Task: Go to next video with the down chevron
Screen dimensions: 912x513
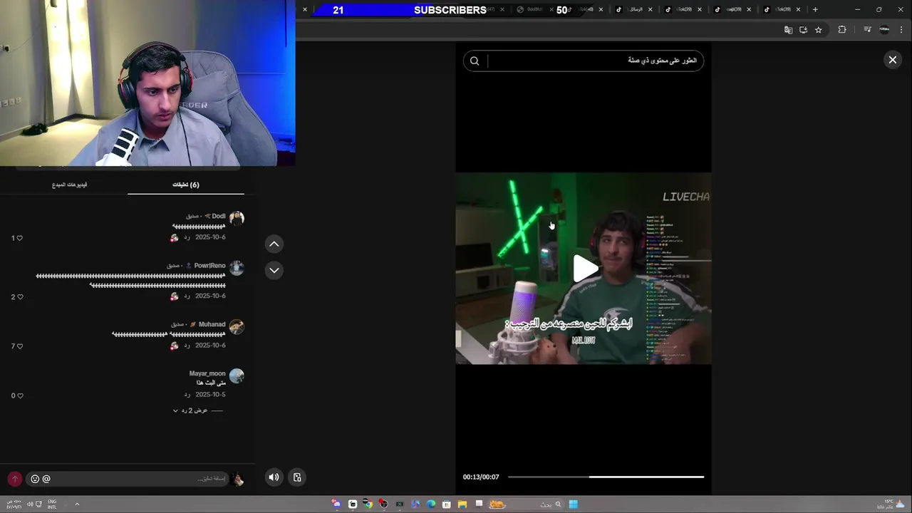Action: [x=274, y=270]
